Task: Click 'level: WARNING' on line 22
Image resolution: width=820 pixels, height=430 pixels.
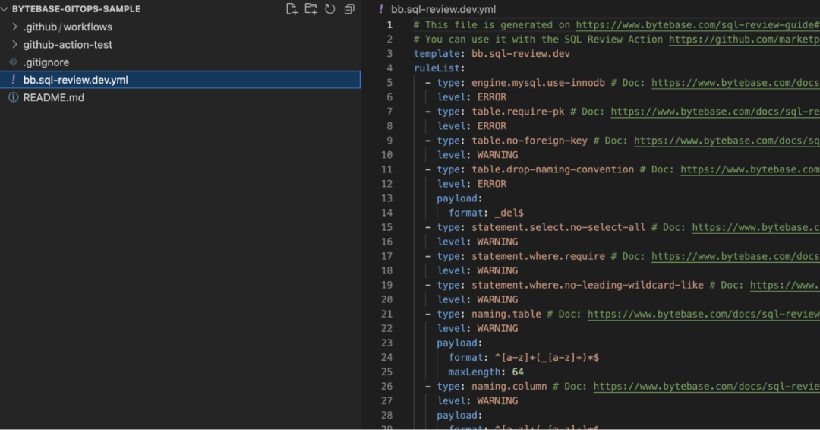Action: click(477, 328)
